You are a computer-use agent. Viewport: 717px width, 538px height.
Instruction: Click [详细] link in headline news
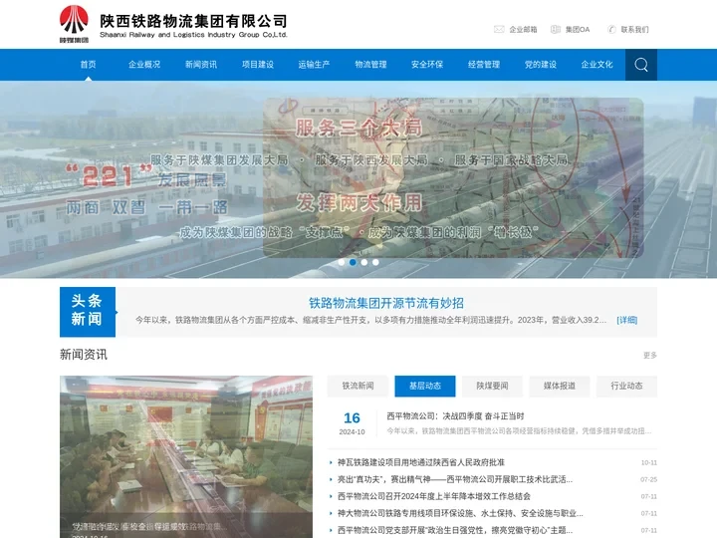(627, 320)
